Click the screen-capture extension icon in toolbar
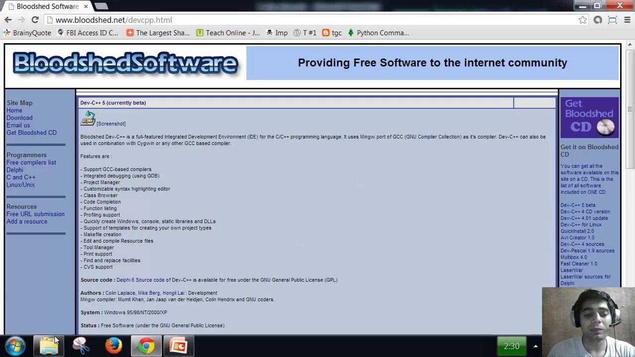The width and height of the screenshot is (635, 357). 612,20
